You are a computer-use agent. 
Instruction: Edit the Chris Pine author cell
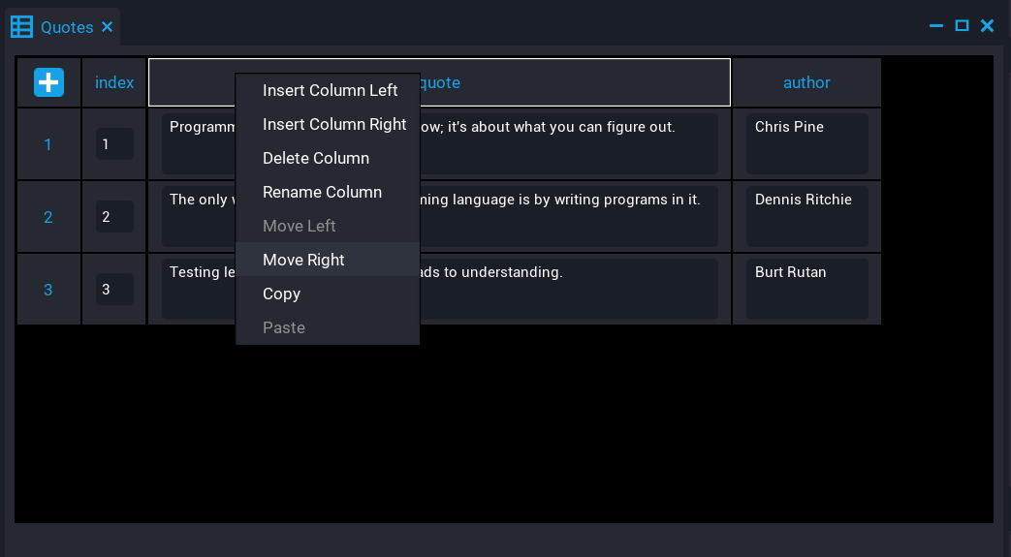click(x=806, y=143)
